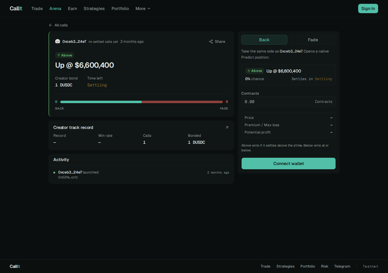The image size is (388, 273).
Task: Click the 0% chance text
Action: [255, 79]
